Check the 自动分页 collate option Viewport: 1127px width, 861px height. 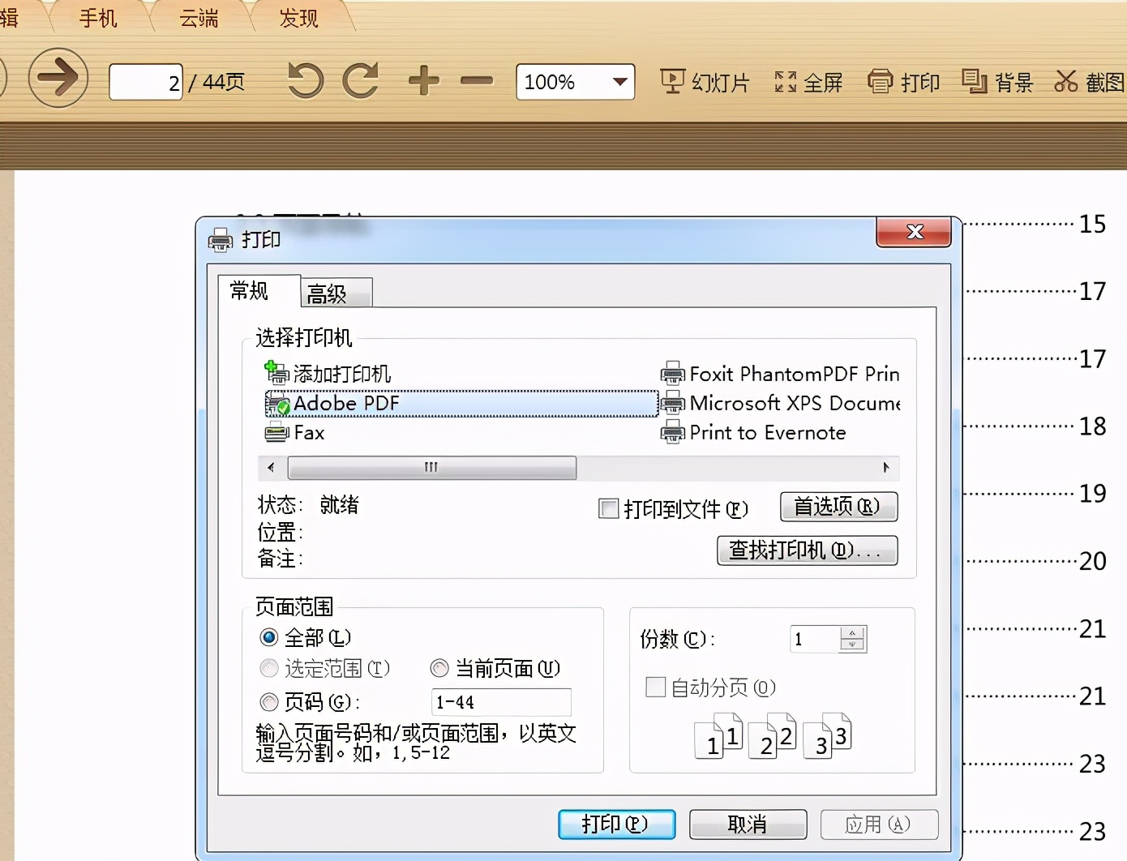tap(654, 687)
